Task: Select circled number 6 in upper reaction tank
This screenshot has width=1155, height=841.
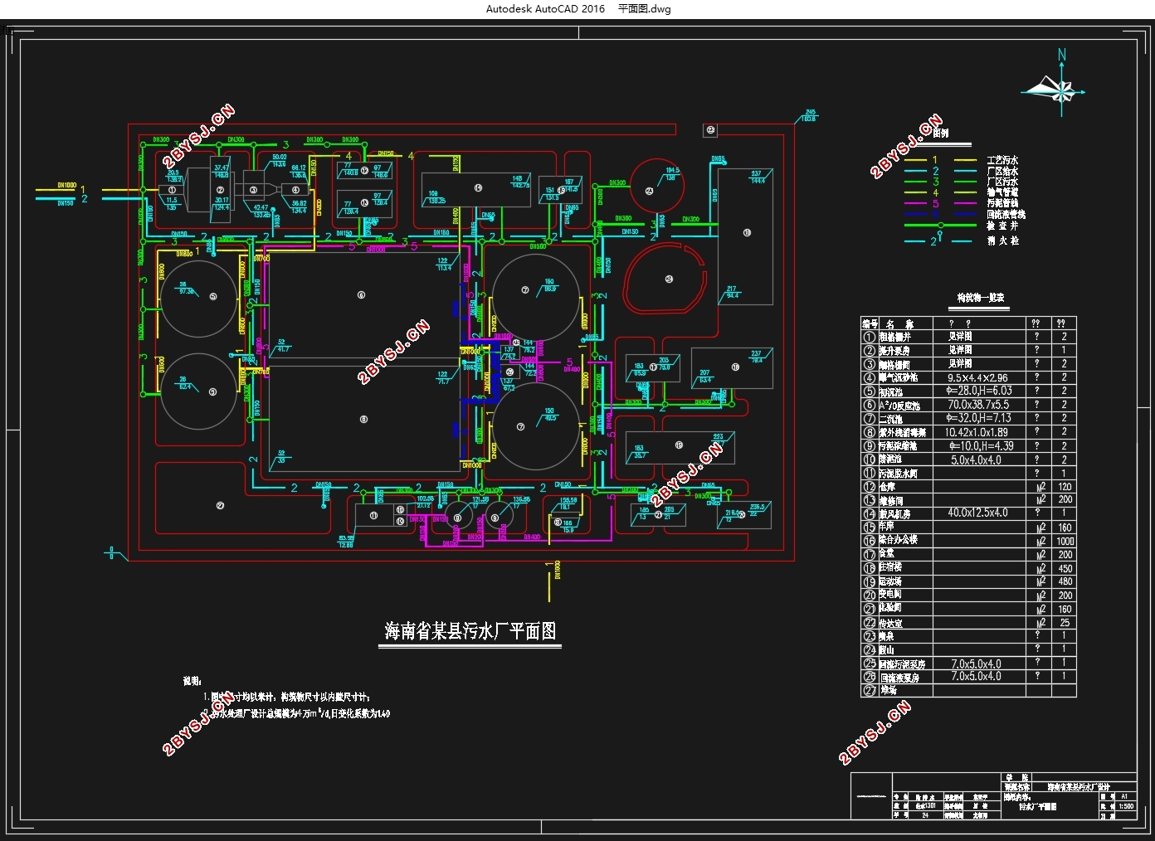Action: tap(361, 294)
